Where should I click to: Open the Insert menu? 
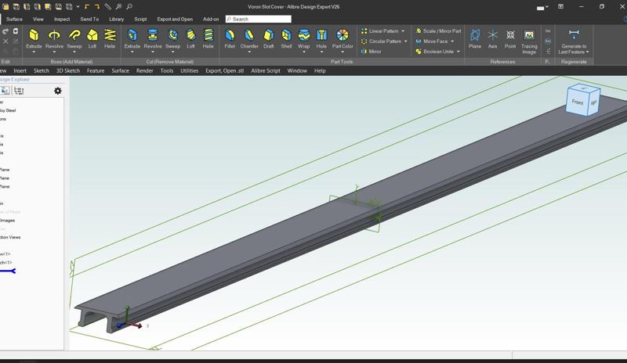point(20,70)
